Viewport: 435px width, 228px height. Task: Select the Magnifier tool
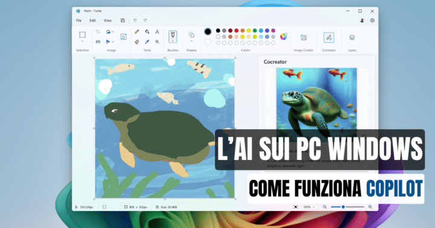(x=157, y=42)
